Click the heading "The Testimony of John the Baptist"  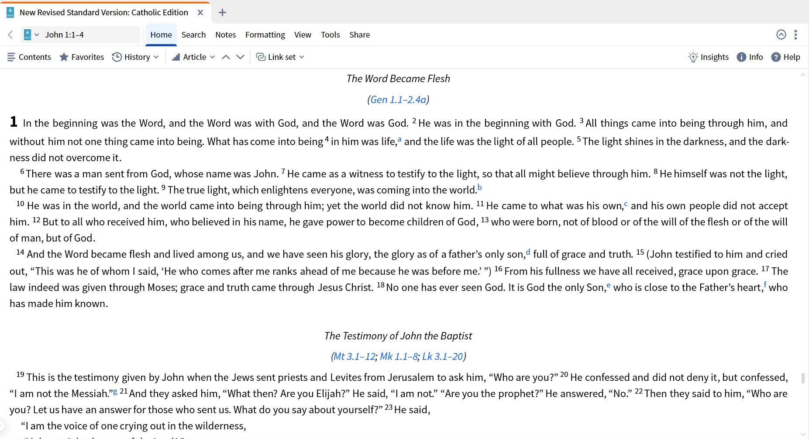[398, 336]
